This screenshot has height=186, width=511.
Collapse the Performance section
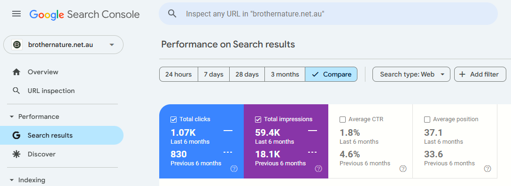12,116
